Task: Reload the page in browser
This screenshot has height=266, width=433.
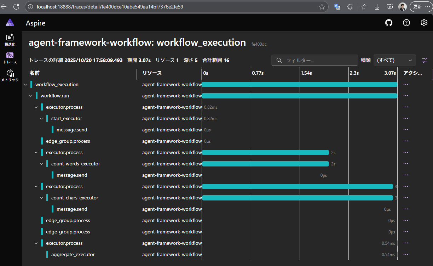Action: tap(16, 7)
